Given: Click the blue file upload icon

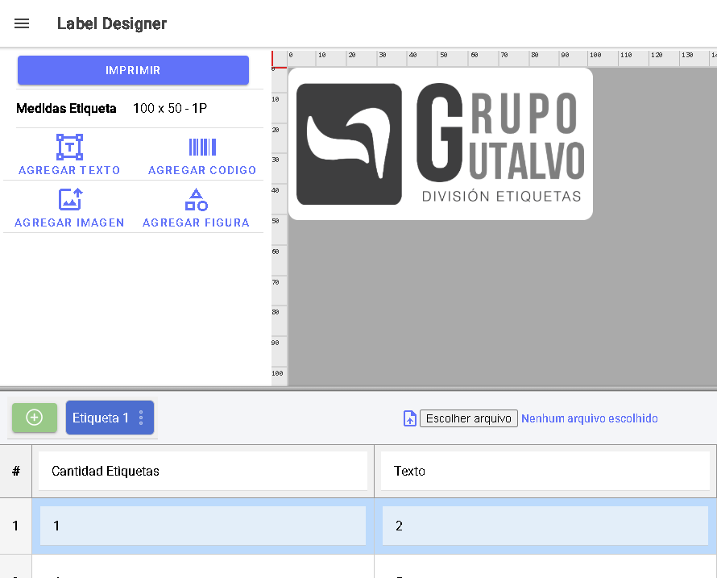Looking at the screenshot, I should pos(409,418).
